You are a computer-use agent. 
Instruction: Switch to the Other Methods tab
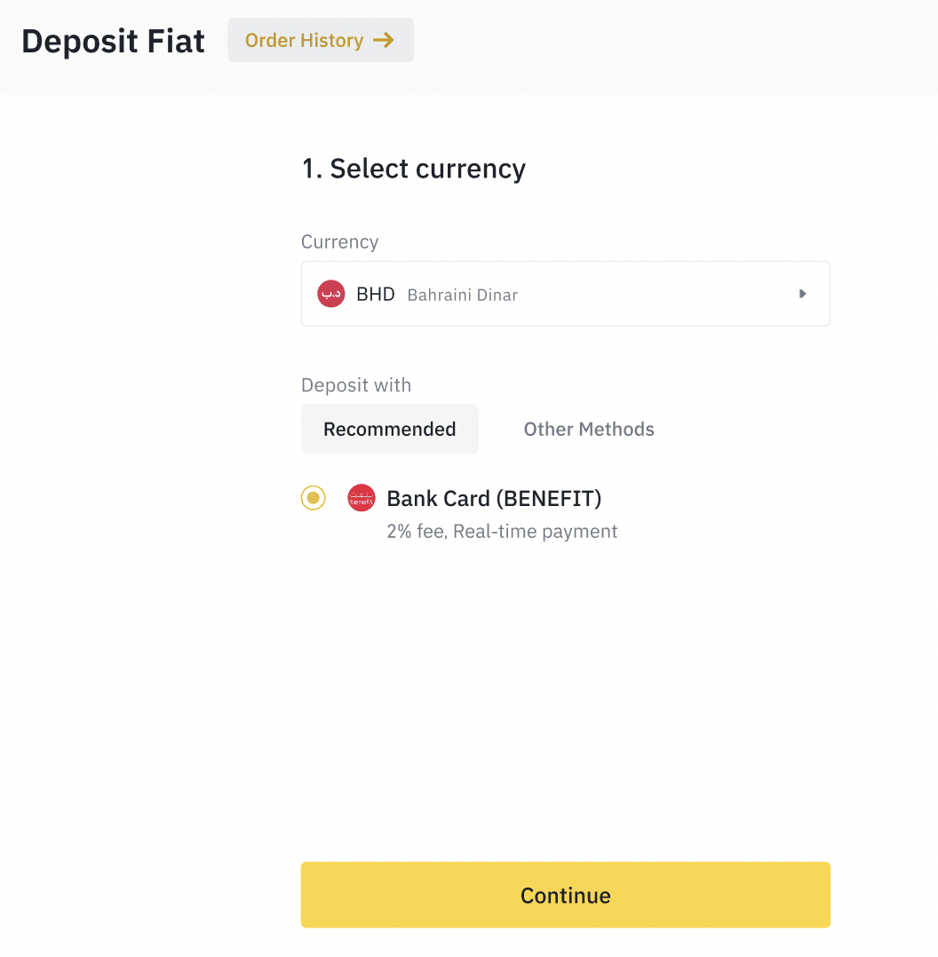coord(589,429)
